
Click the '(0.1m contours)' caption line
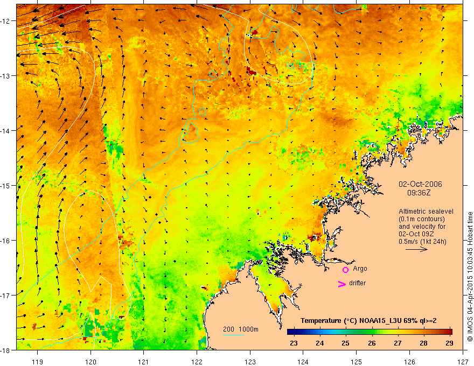[422, 219]
